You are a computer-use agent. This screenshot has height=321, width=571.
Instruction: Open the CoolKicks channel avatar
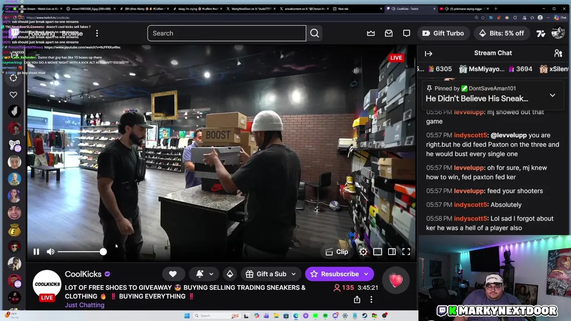[47, 284]
